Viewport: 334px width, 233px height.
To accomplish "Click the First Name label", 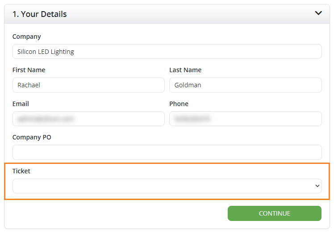I will pyautogui.click(x=29, y=70).
